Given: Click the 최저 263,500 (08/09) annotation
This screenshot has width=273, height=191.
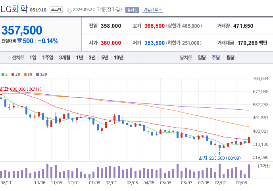Looking at the screenshot, I should [x=220, y=158].
